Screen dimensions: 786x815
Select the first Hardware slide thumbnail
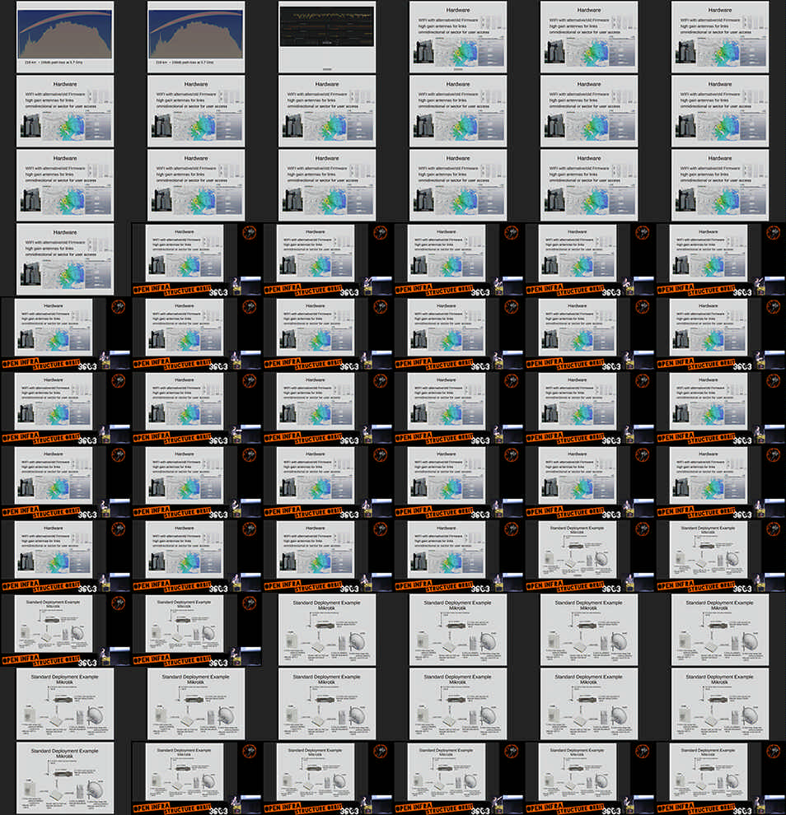coord(458,36)
